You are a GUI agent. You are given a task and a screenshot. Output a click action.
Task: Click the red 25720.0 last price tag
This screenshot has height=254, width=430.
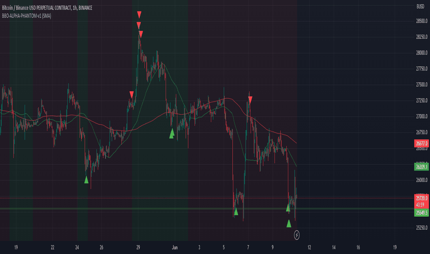point(422,198)
